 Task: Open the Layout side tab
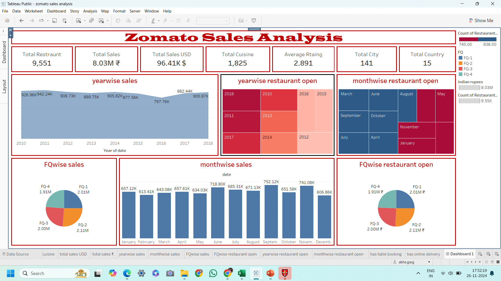point(4,87)
